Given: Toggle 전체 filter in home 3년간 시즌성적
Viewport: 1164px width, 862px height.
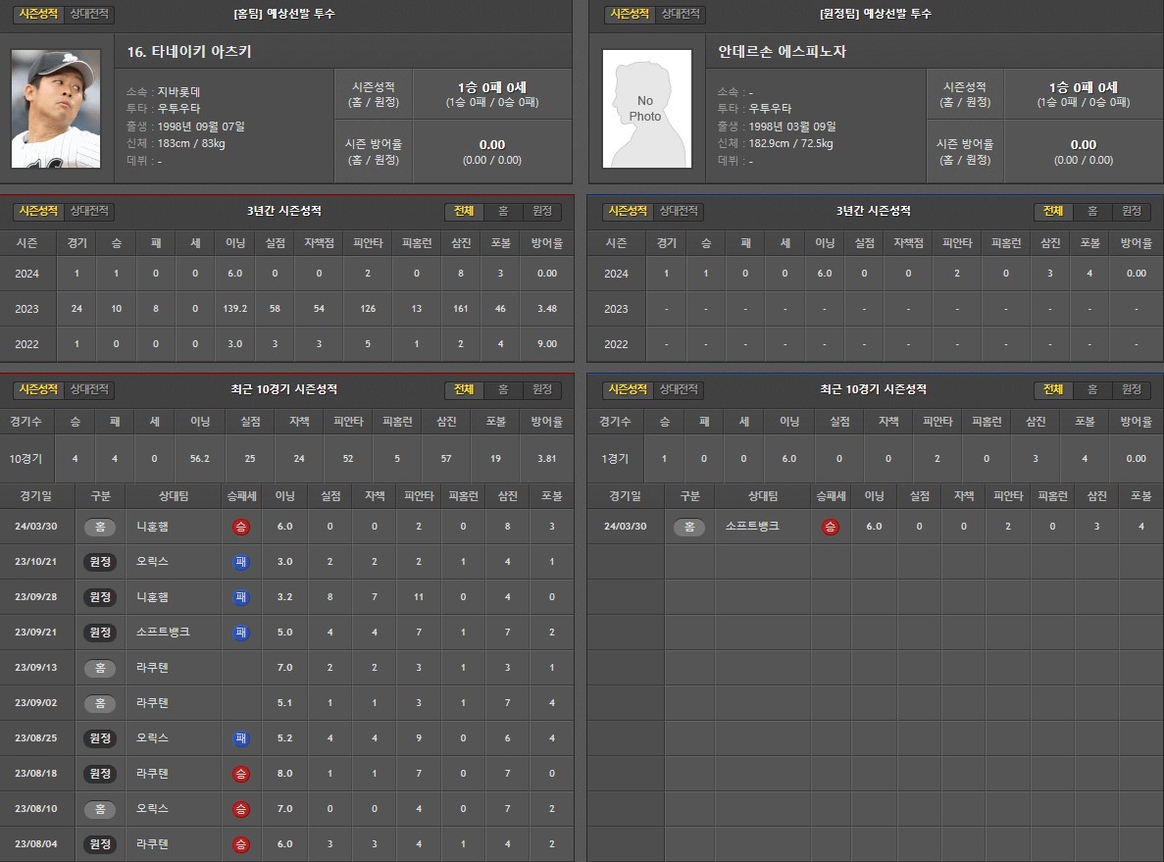Looking at the screenshot, I should click(x=464, y=212).
